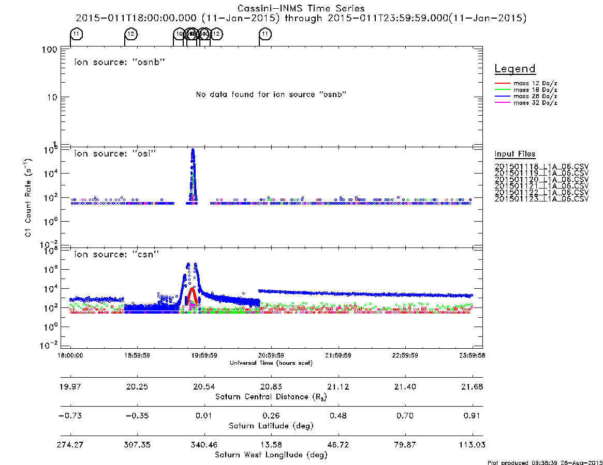The height and width of the screenshot is (465, 603).
Task: Click the 'ion source: "osnb"' panel label
Action: pos(120,62)
